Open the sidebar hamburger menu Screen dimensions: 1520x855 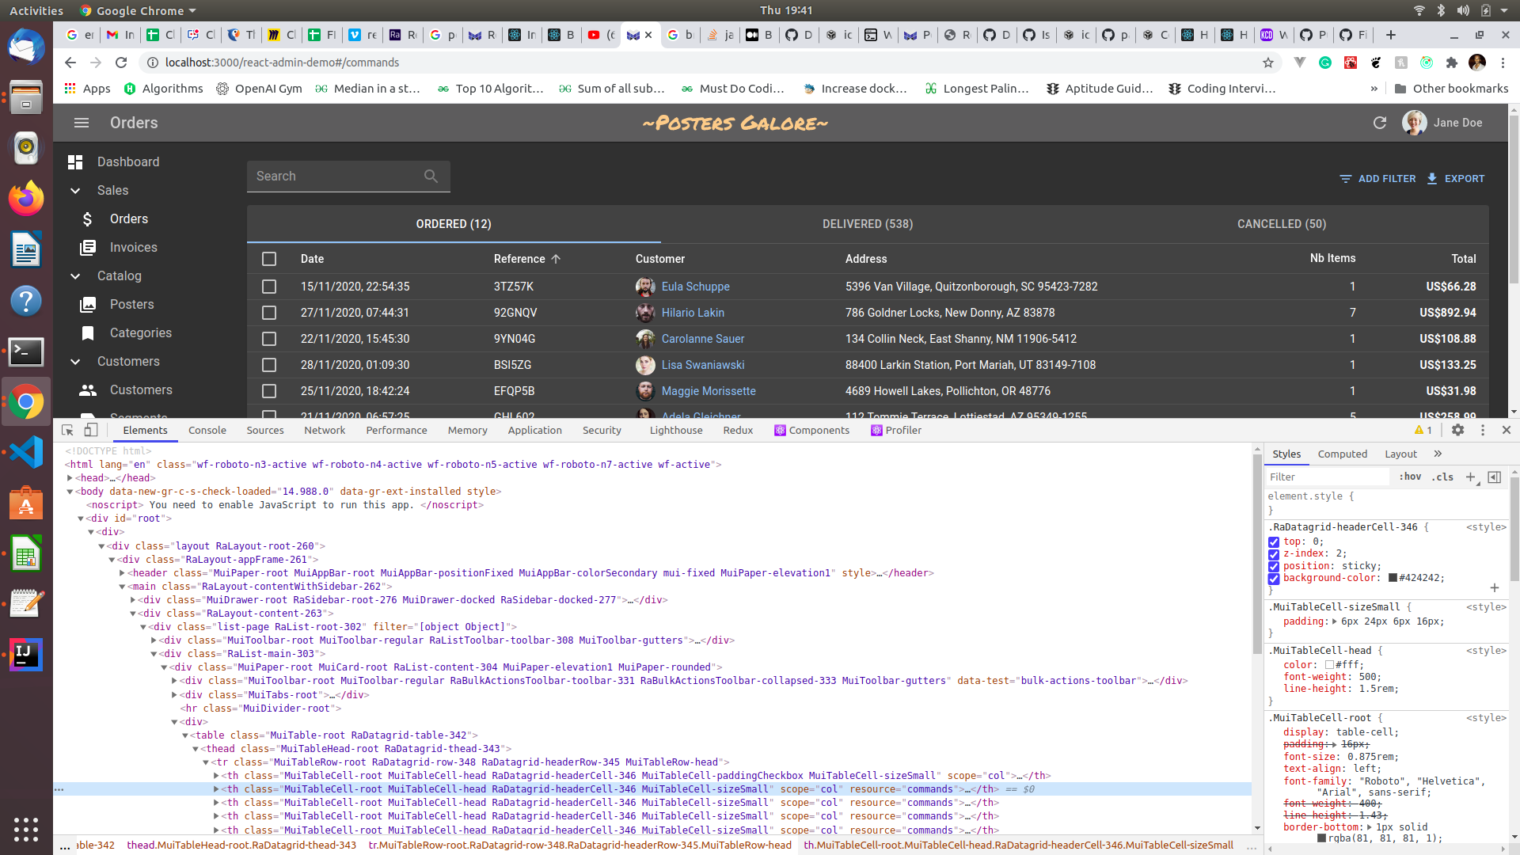click(81, 123)
